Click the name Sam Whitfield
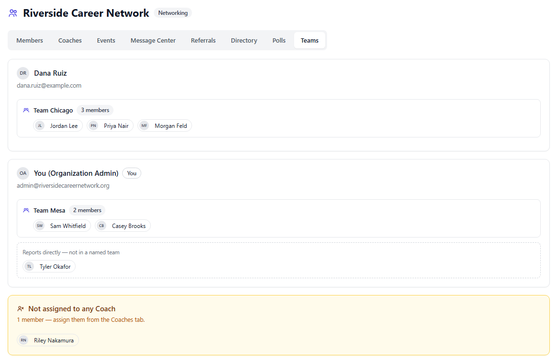The height and width of the screenshot is (363, 557). coord(68,226)
